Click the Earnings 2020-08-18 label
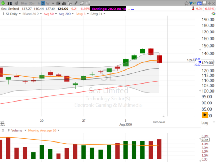Screen dimensions: 216x162 pyautogui.click(x=108, y=8)
